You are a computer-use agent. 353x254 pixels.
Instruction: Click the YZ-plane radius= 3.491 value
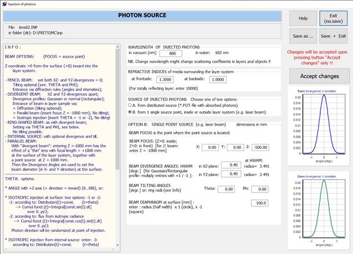[x=257, y=174]
